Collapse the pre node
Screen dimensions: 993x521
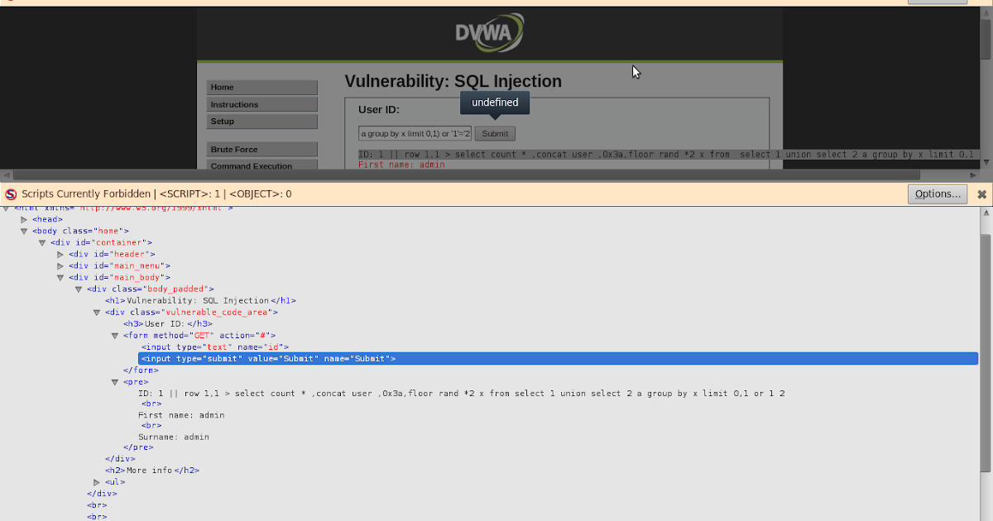coord(115,381)
